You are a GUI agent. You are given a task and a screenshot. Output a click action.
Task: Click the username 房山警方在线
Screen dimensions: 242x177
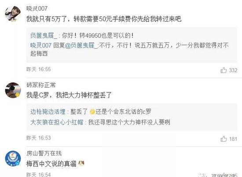(x=44, y=153)
